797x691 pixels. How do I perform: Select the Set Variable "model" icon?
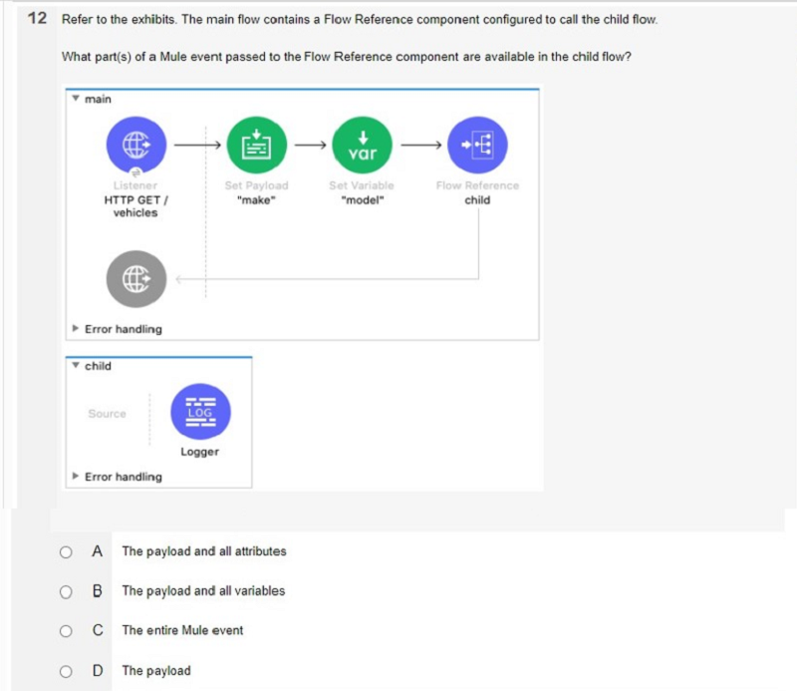pyautogui.click(x=362, y=145)
